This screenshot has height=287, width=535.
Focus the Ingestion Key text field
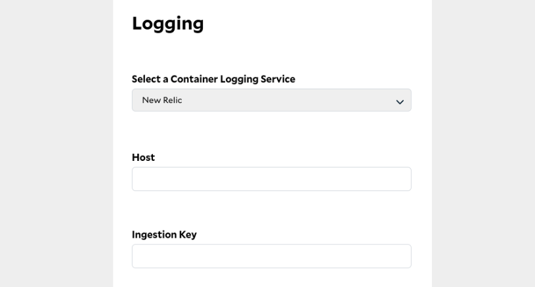(x=272, y=256)
